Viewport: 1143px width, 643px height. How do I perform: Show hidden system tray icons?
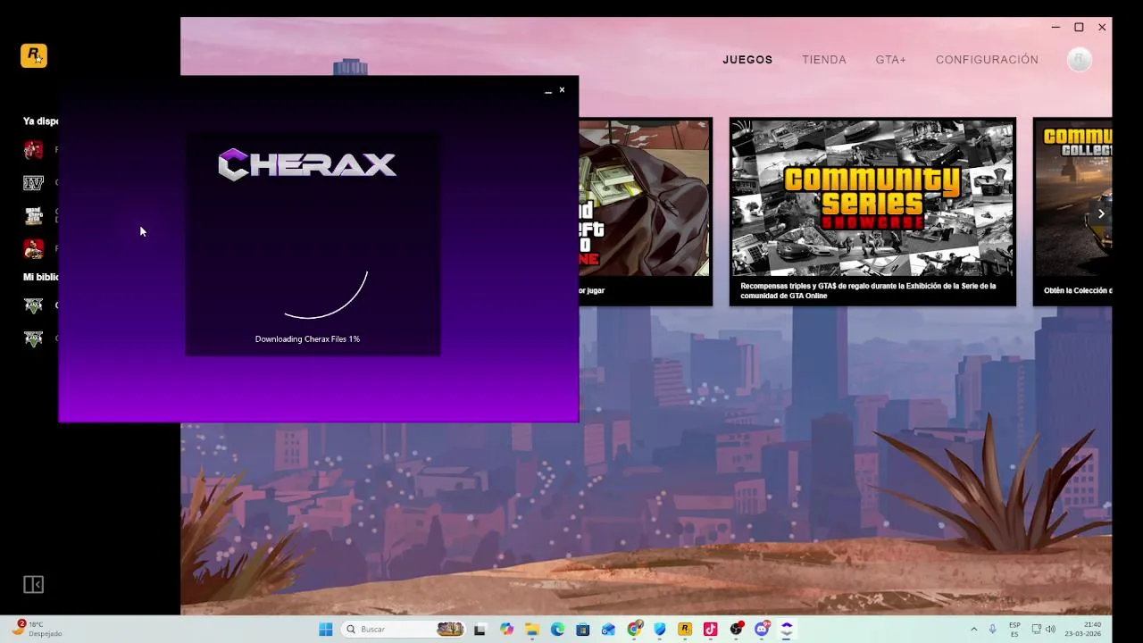(x=973, y=630)
